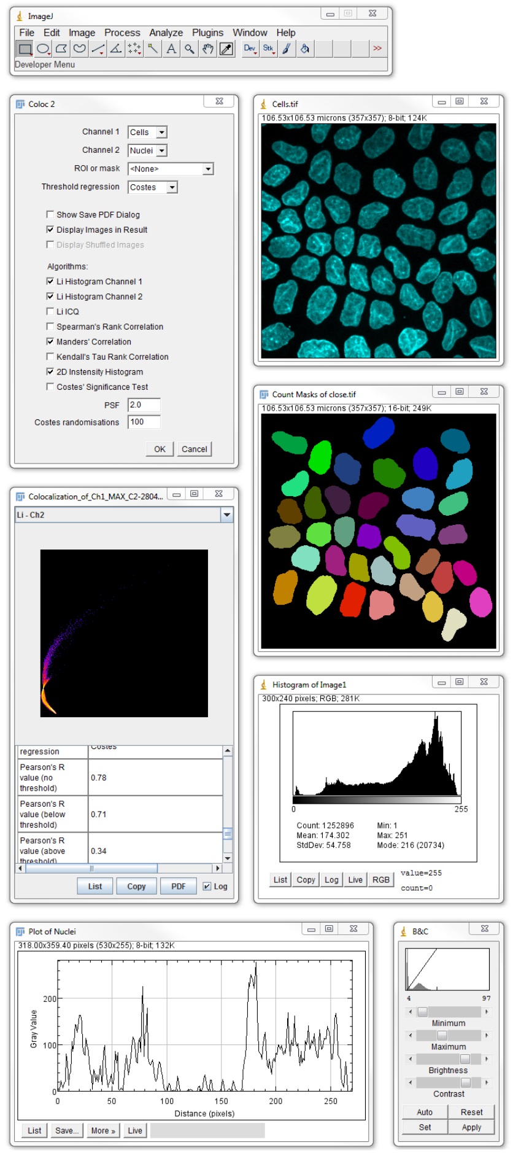This screenshot has width=513, height=1153.
Task: Click More » in Plot of Nuclei
Action: click(103, 1130)
